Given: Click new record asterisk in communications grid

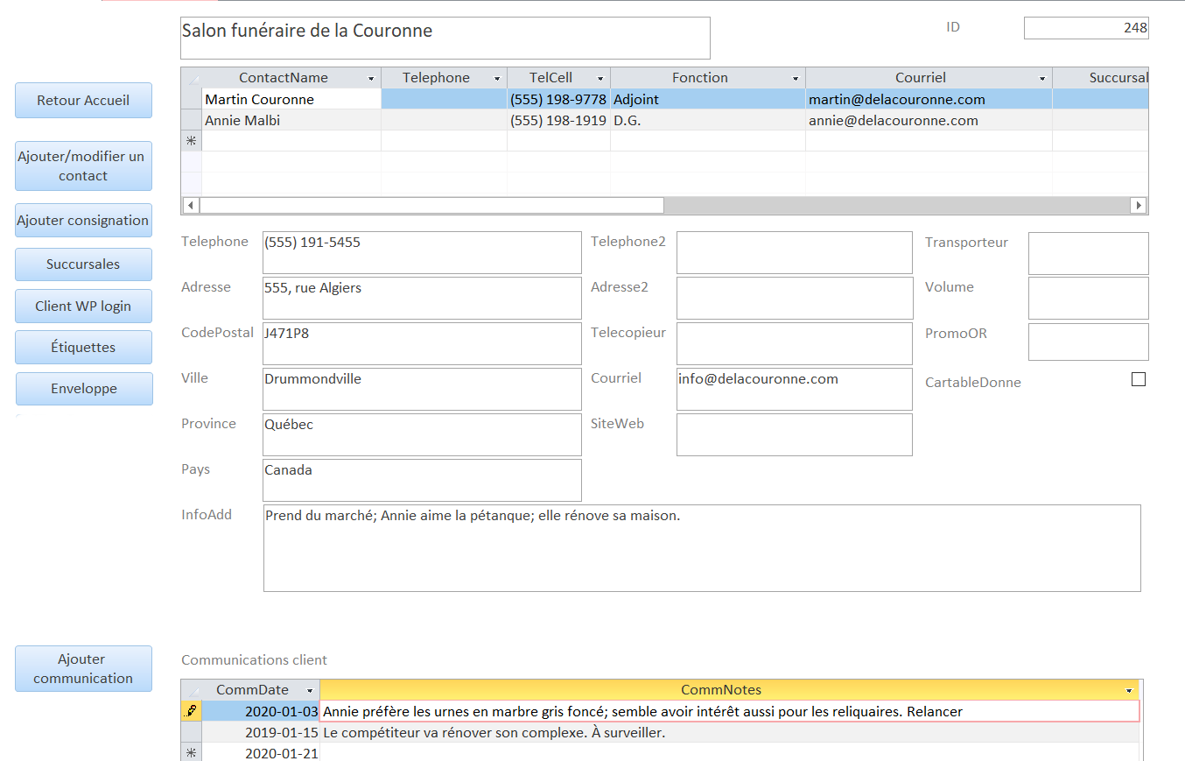Looking at the screenshot, I should point(191,753).
